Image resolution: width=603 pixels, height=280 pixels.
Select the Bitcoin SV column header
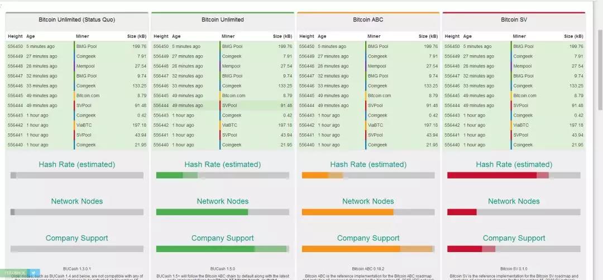pos(514,20)
